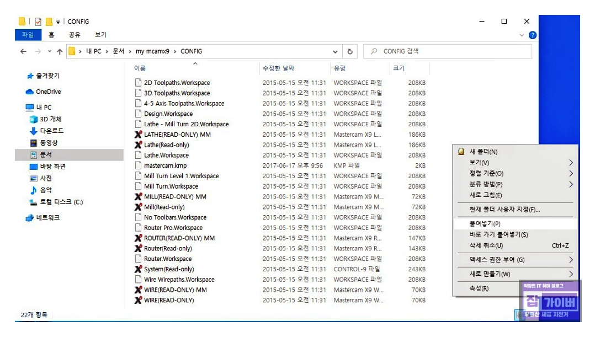Click the LATHE(READ-ONLY) MM Mastercam icon
The image size is (595, 337).
point(139,135)
